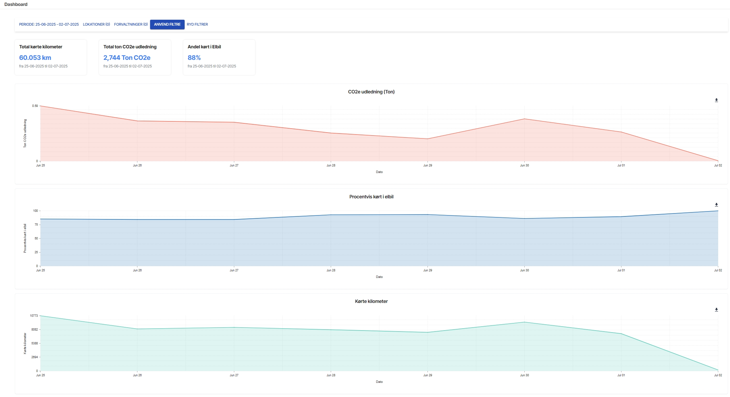Click Jun 30 peak on CO2e chart
Screen dimensions: 730x397
[525, 119]
